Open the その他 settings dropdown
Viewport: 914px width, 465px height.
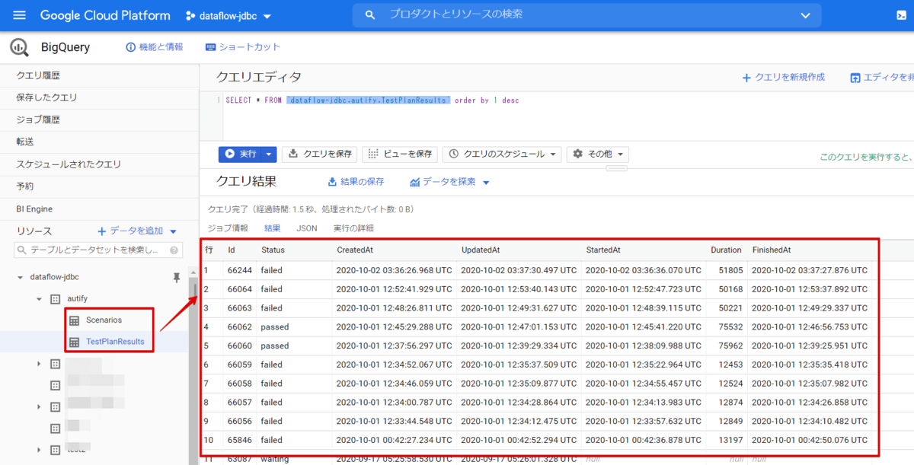click(597, 154)
